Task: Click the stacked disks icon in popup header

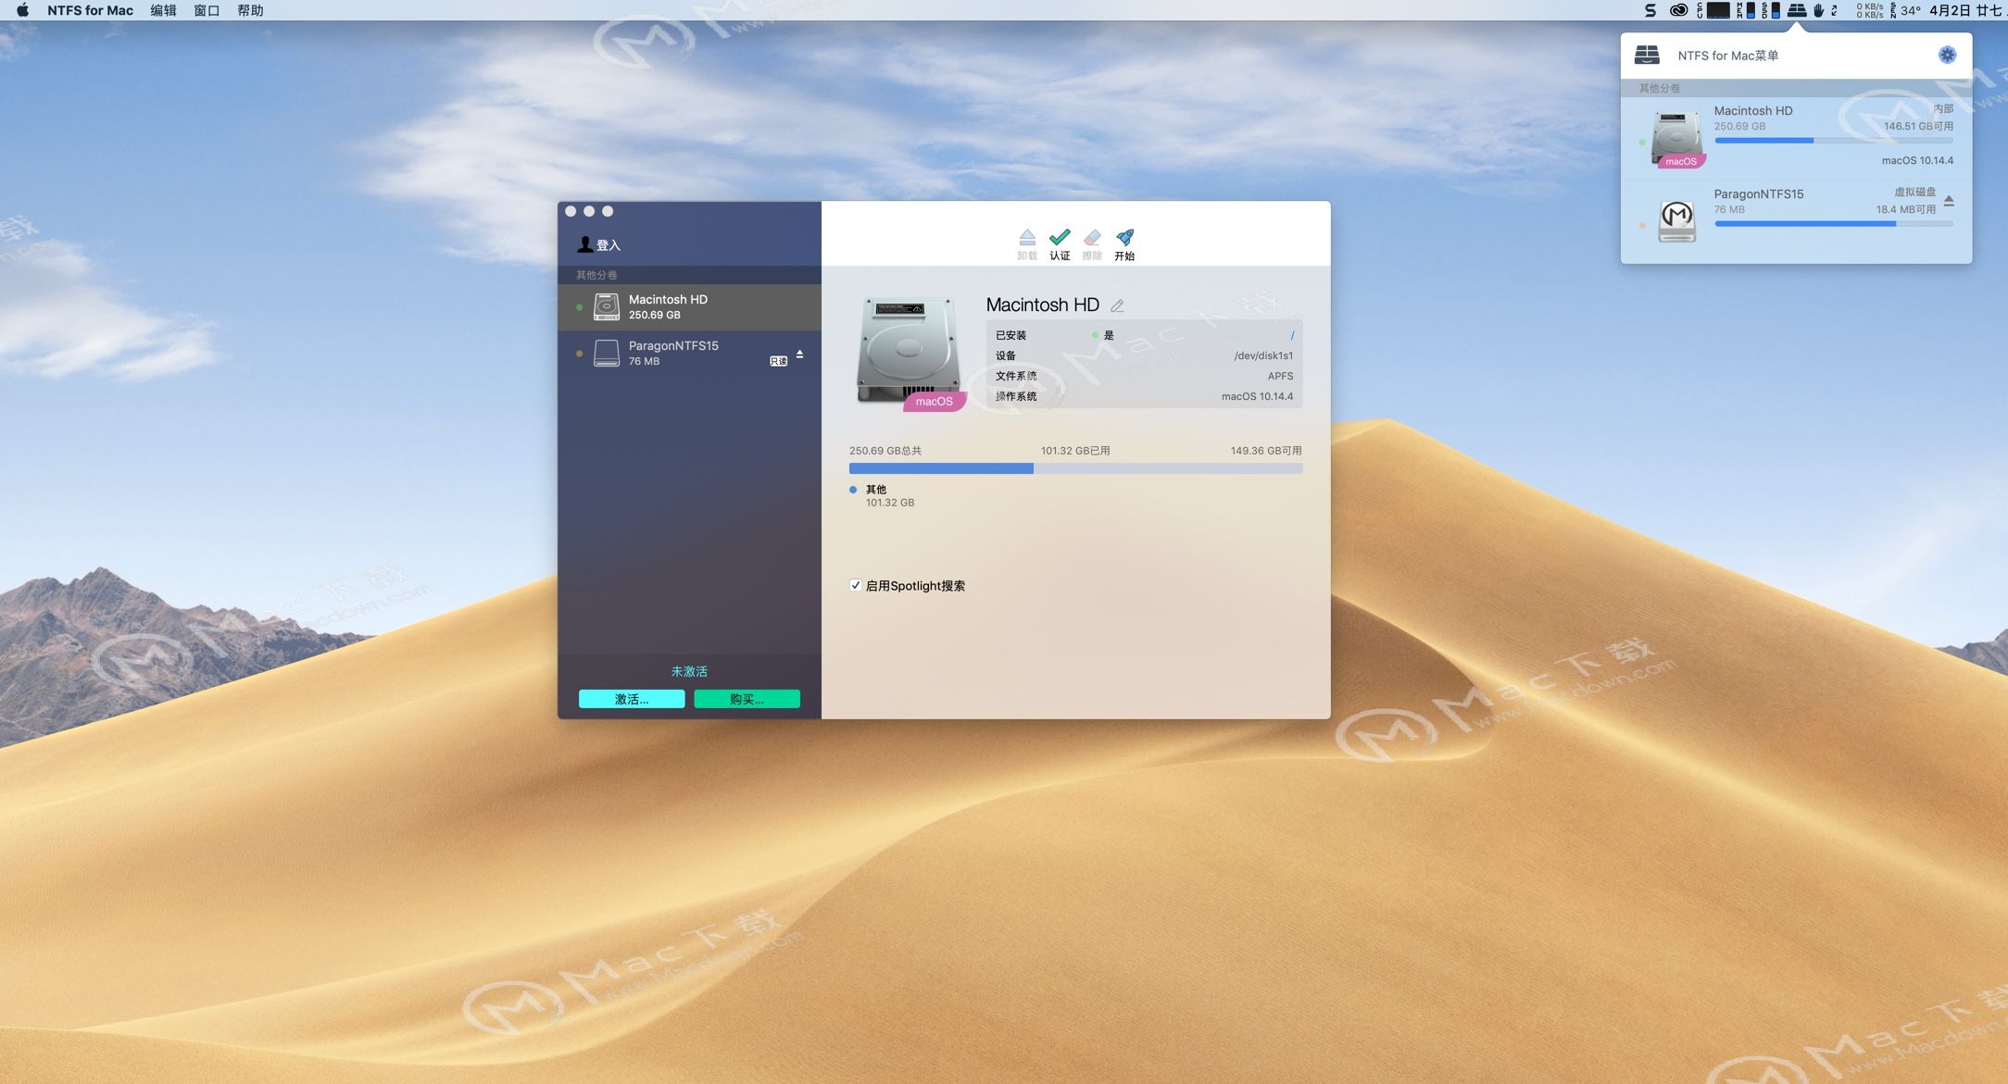Action: coord(1647,55)
